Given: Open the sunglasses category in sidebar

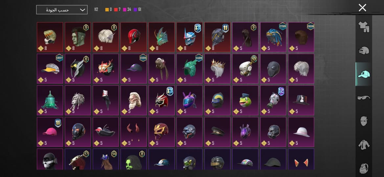Looking at the screenshot, I should coord(364,98).
